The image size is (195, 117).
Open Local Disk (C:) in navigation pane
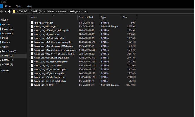9,51
